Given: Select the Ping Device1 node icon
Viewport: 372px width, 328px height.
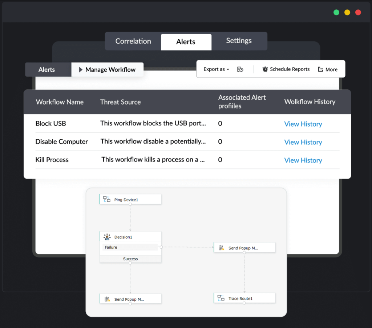Looking at the screenshot, I should [107, 199].
